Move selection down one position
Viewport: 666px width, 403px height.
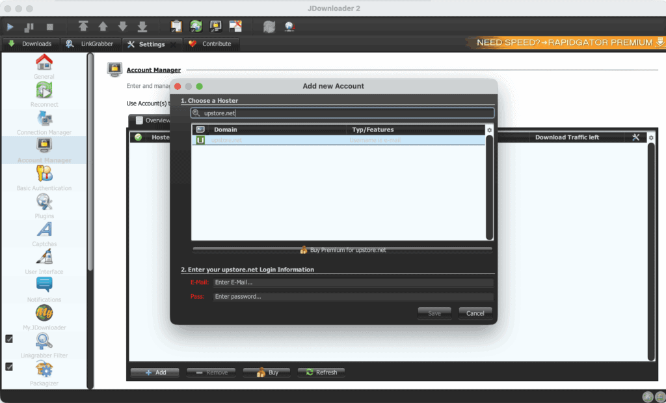point(123,27)
